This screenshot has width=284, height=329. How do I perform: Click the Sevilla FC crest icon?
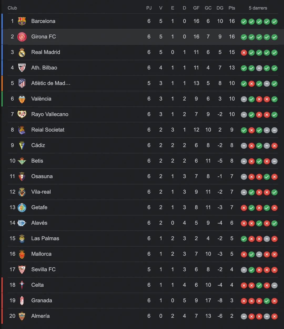(22, 270)
